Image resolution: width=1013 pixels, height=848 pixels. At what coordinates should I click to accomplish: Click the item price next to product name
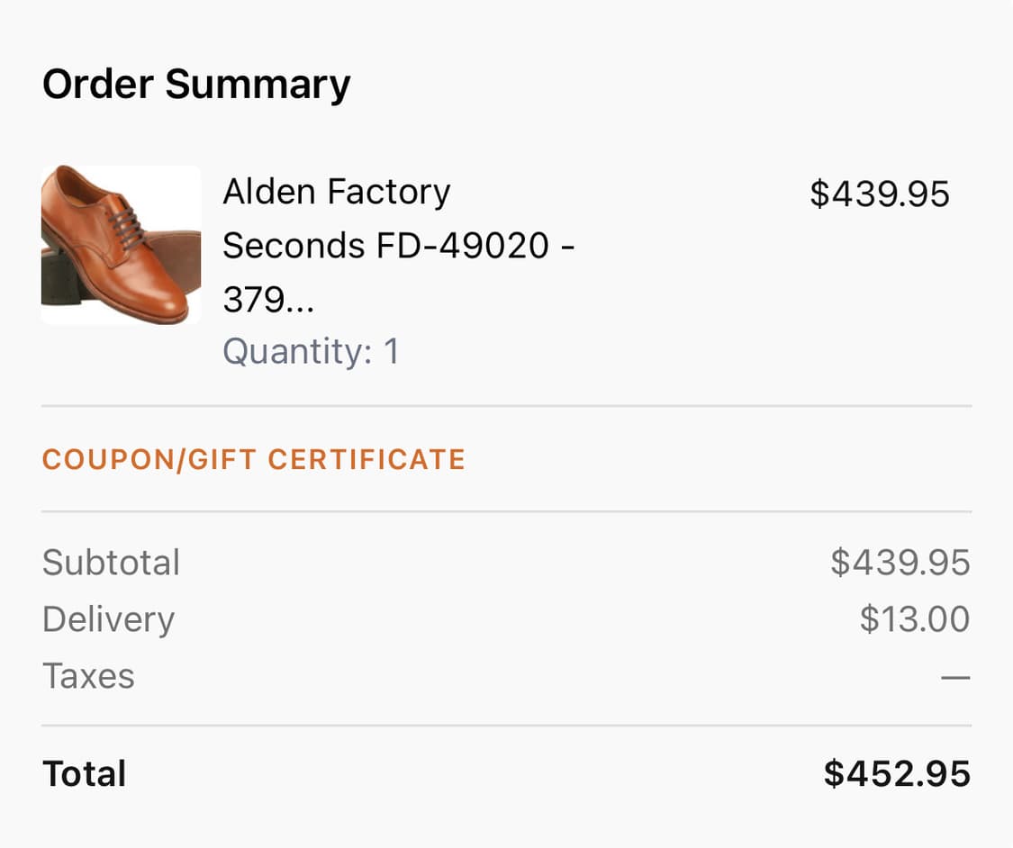click(879, 194)
